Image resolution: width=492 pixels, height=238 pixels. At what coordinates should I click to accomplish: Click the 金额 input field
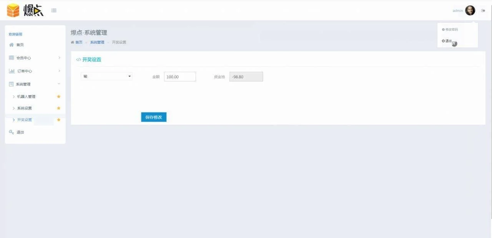click(x=180, y=77)
